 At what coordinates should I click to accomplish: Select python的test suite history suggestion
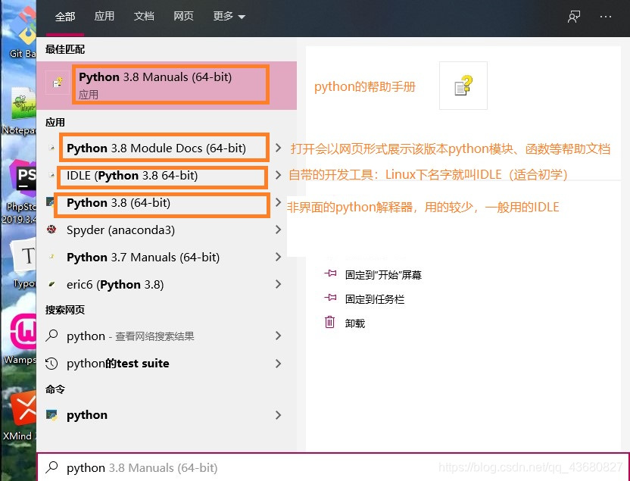[118, 364]
